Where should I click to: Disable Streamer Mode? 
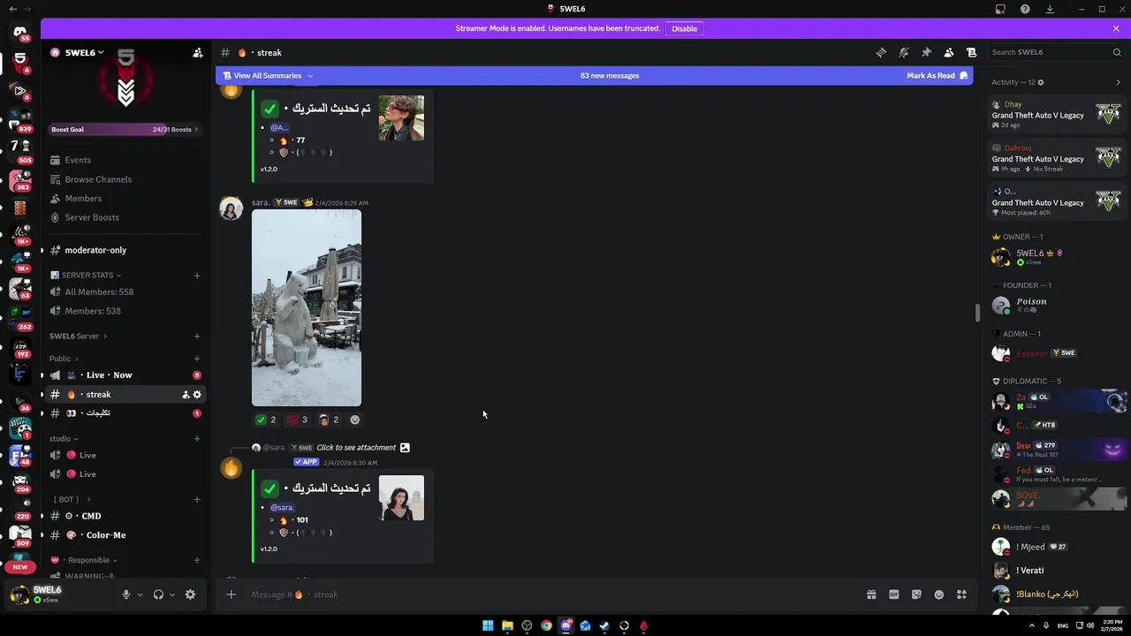tap(684, 28)
